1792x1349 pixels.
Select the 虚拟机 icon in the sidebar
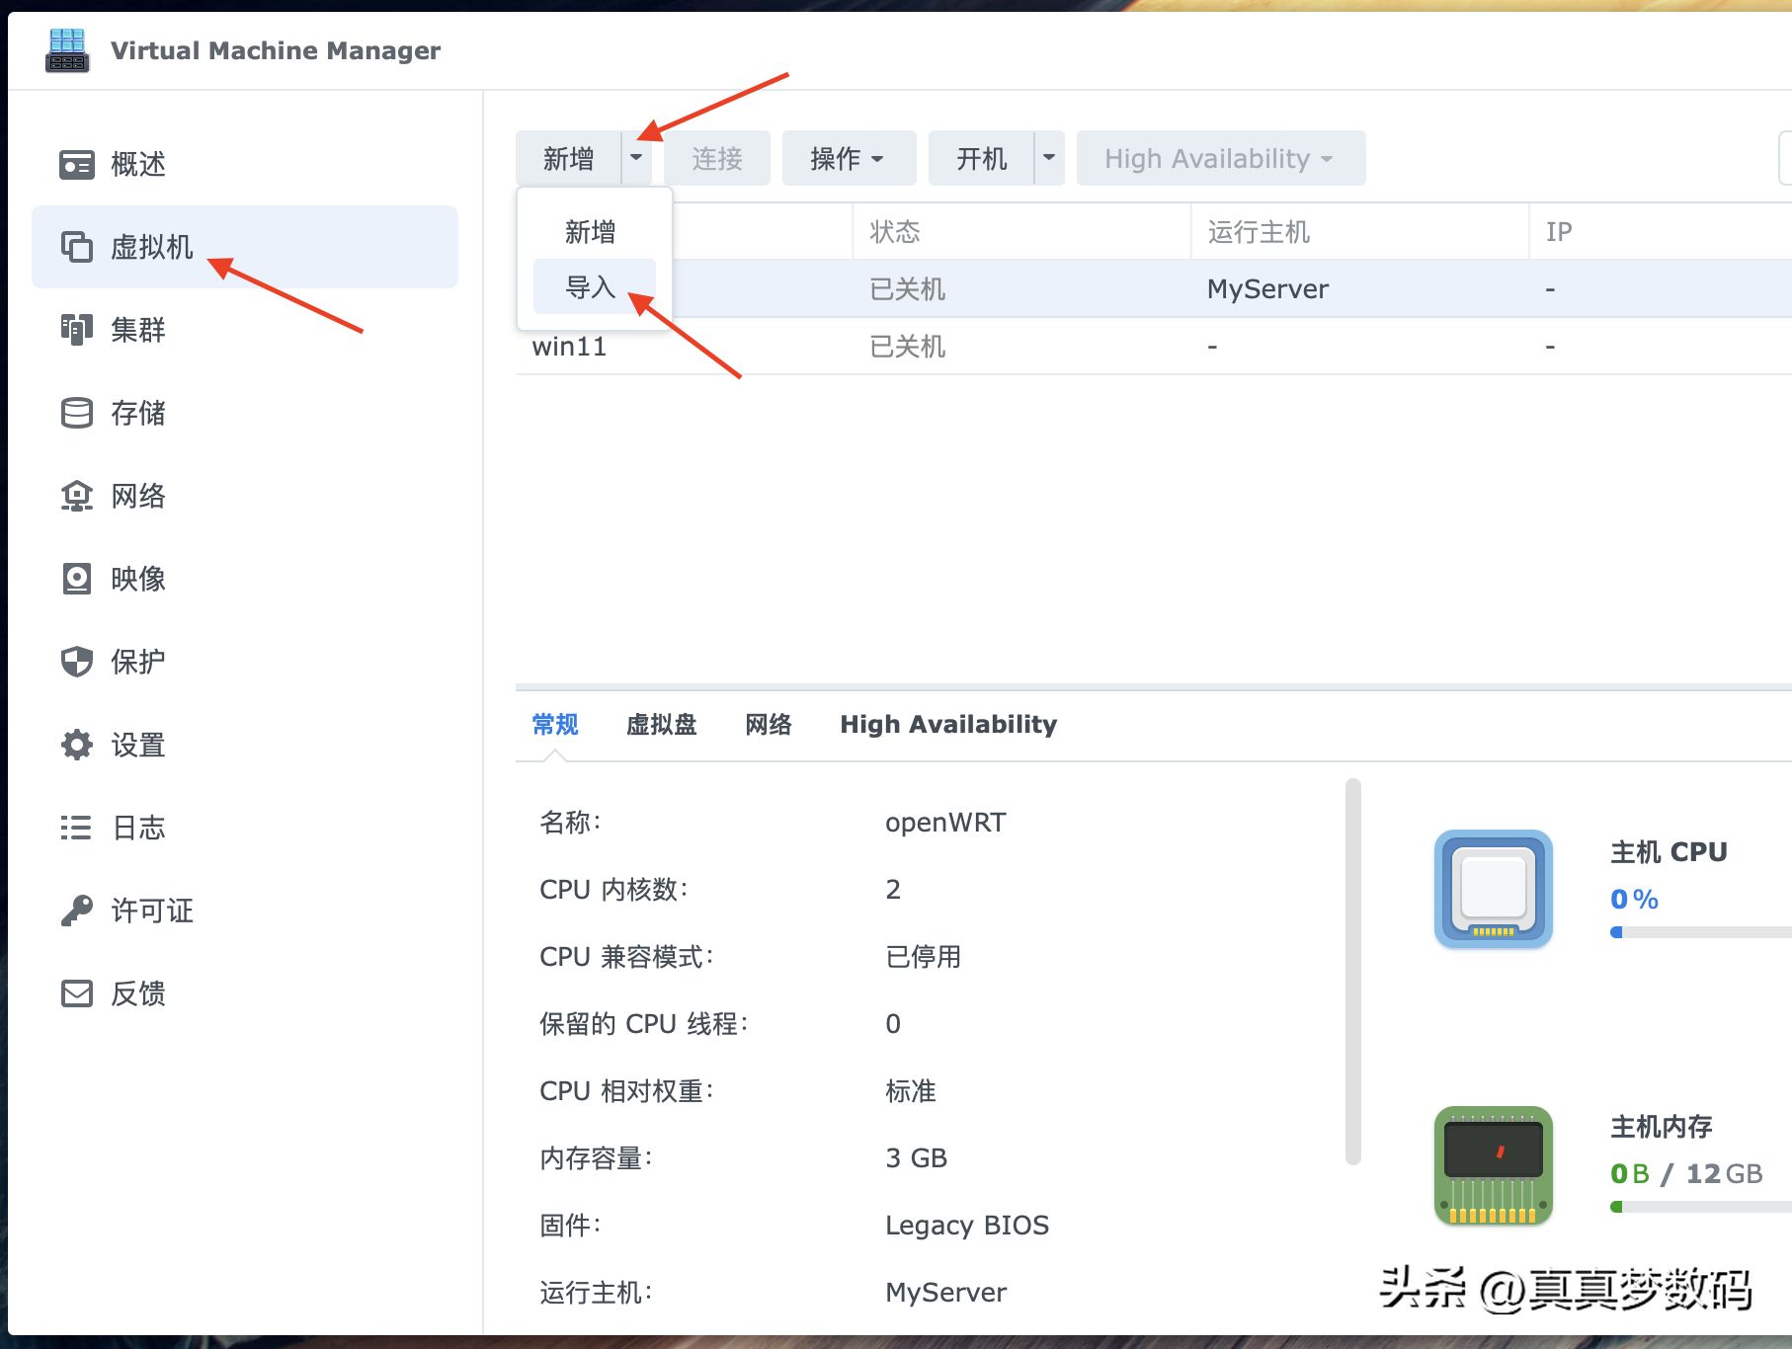pyautogui.click(x=77, y=247)
